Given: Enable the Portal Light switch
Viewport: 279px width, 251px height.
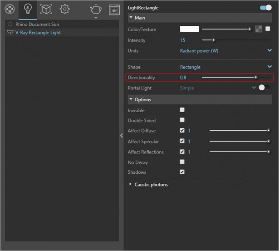Looking at the screenshot, I should point(264,88).
